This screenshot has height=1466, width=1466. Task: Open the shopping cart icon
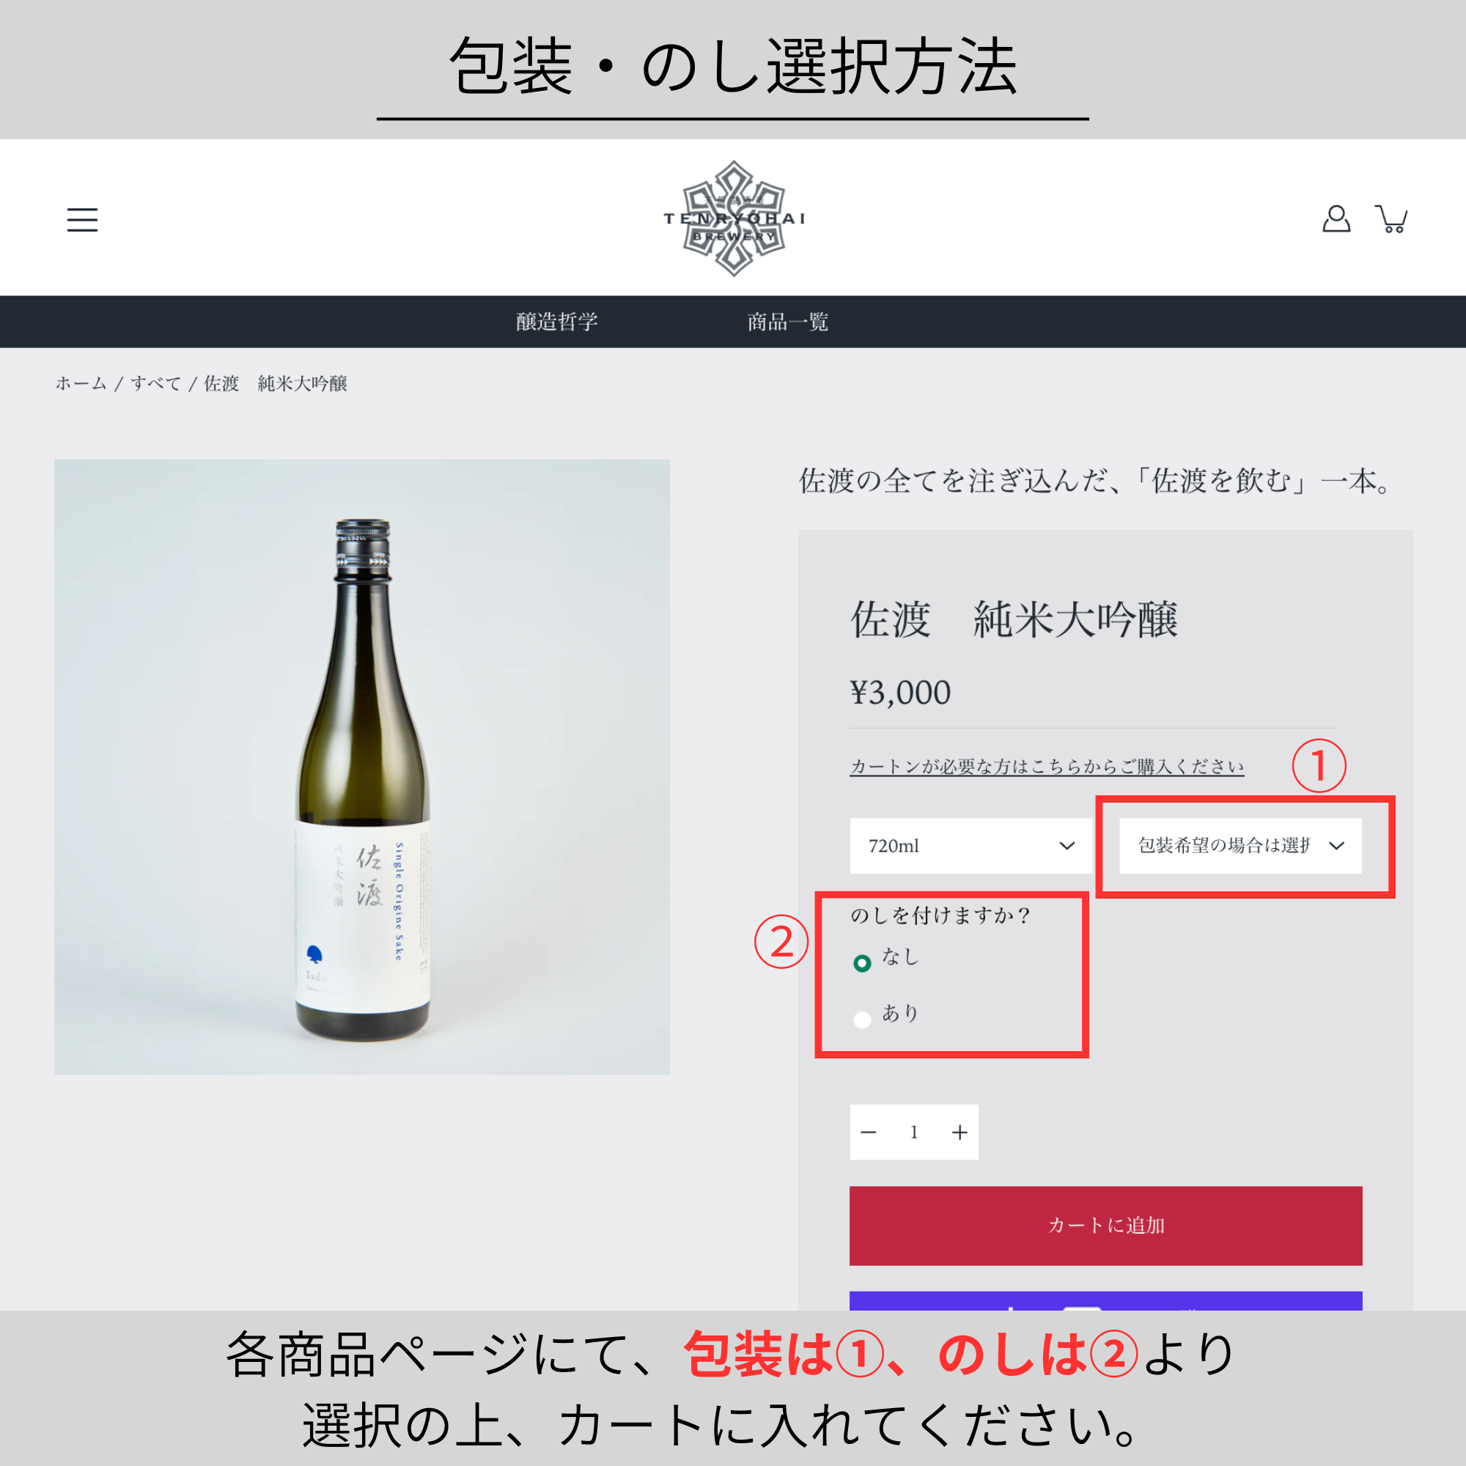click(1392, 219)
